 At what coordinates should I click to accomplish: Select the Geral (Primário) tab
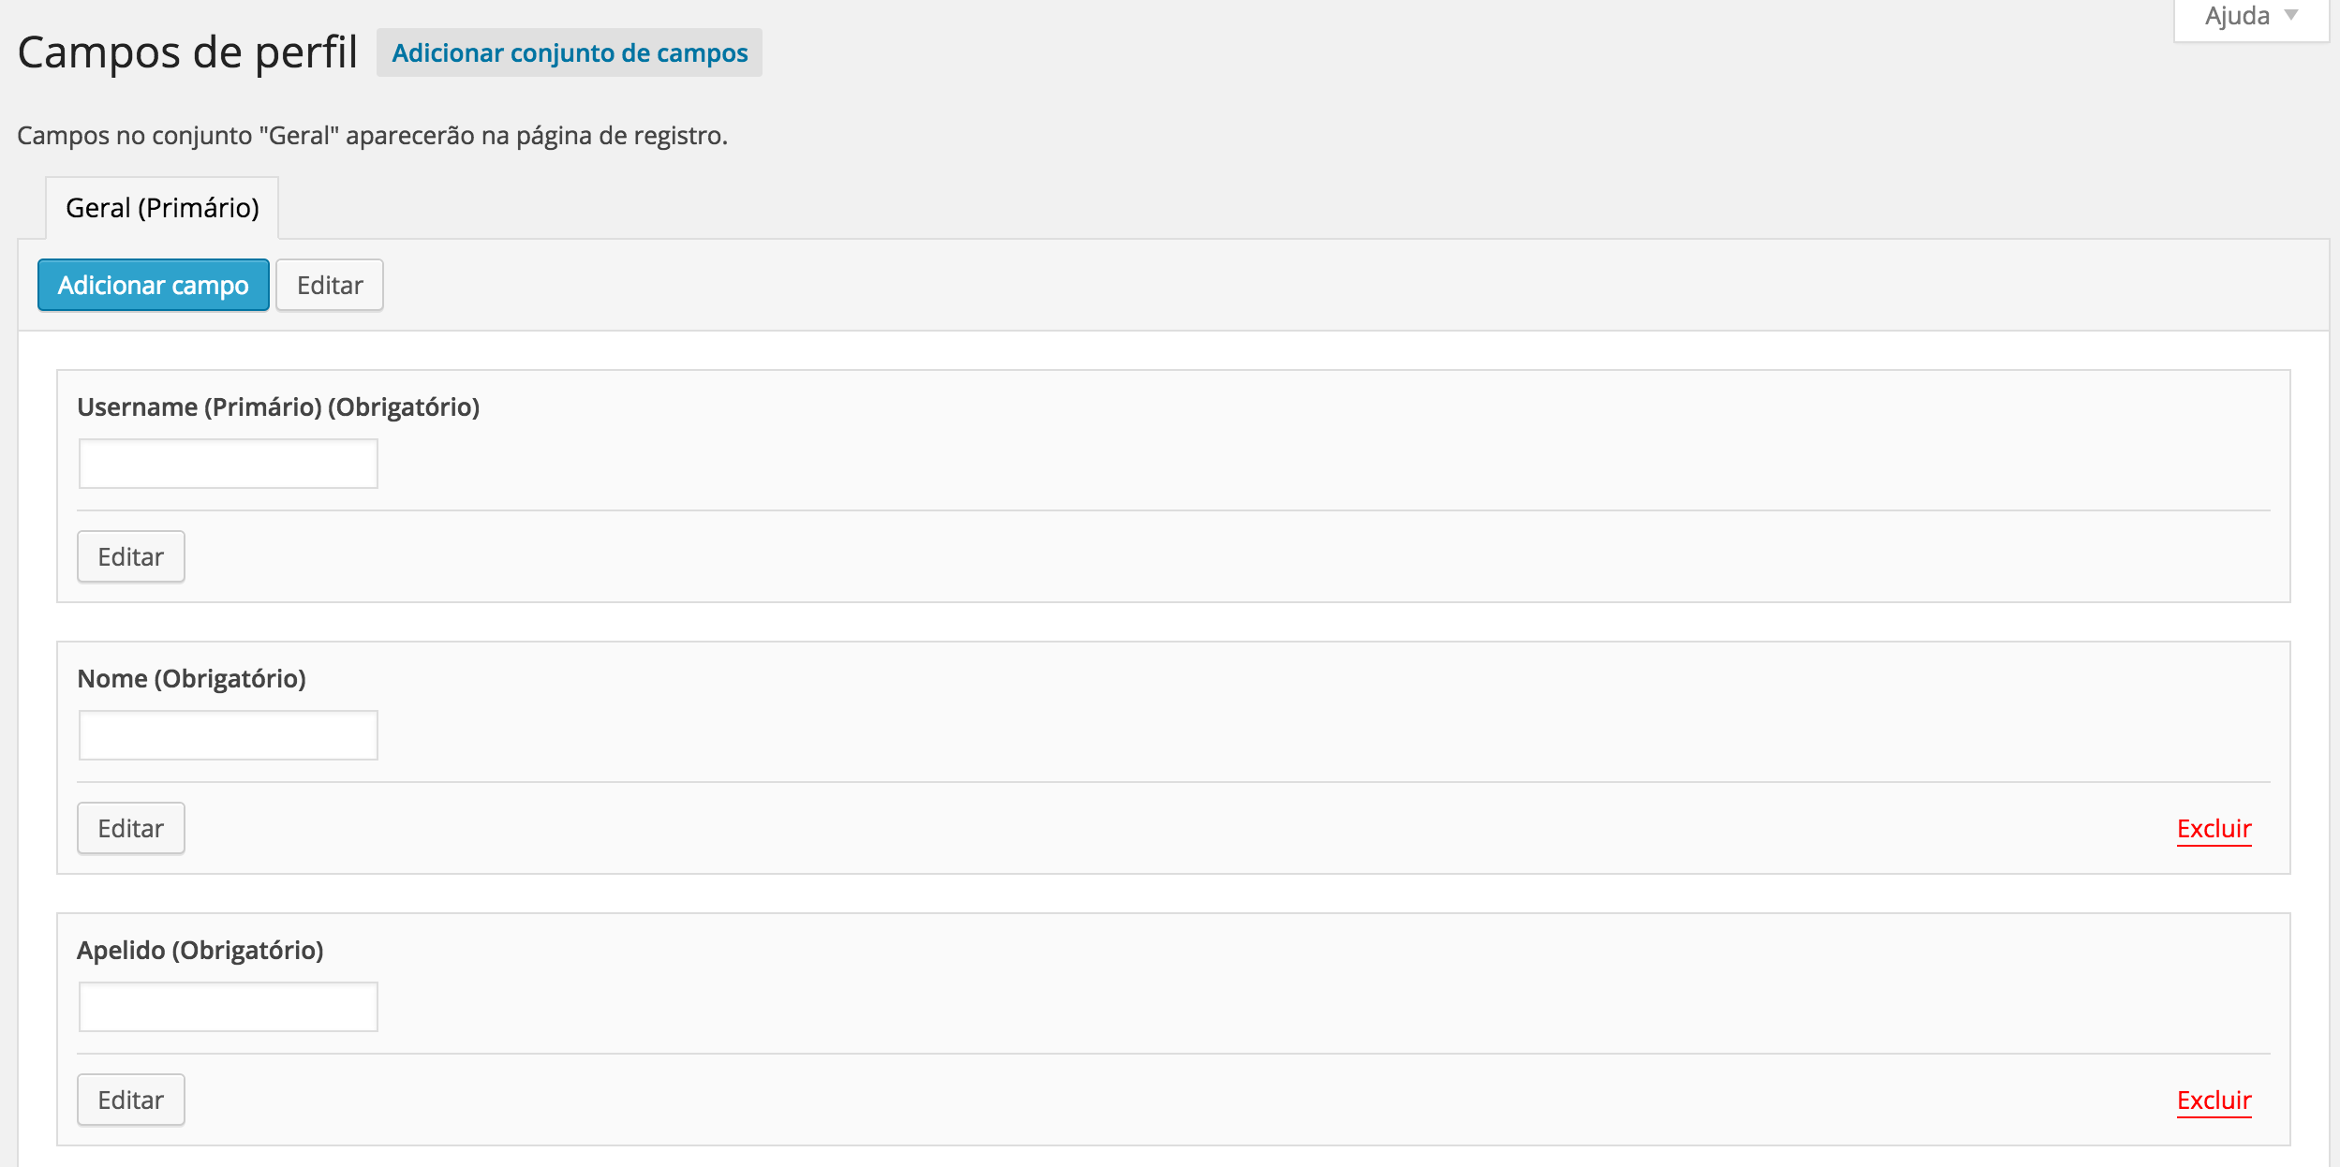pyautogui.click(x=162, y=208)
